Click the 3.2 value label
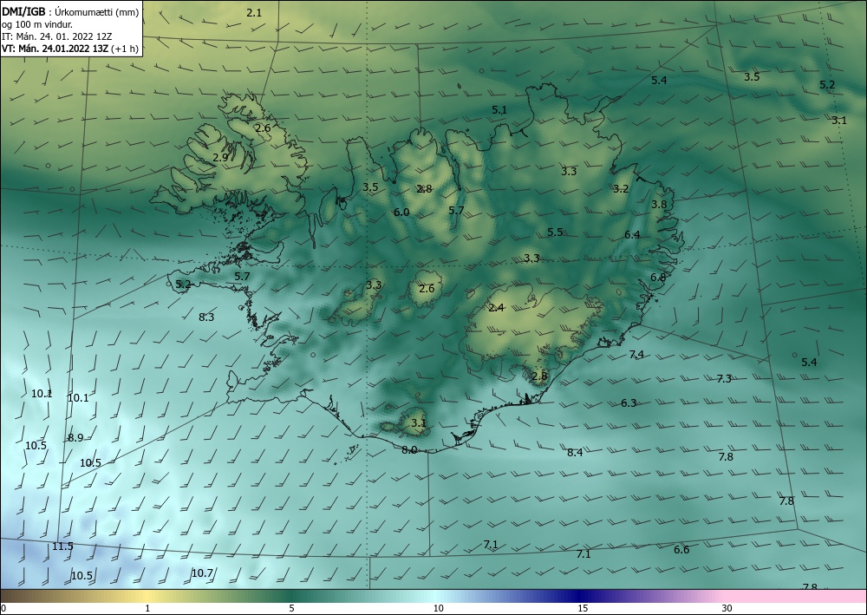The height and width of the screenshot is (615, 867). pos(621,188)
